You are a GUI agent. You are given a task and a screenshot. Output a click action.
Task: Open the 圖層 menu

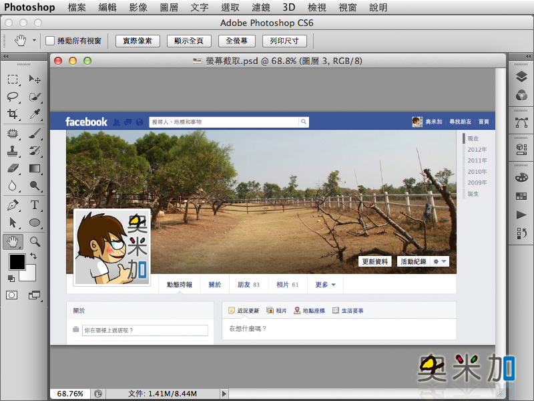click(x=169, y=7)
